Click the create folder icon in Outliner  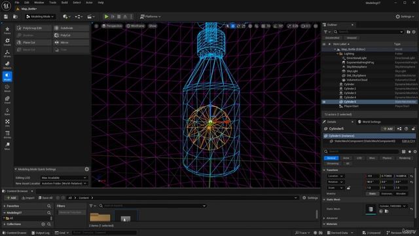coord(409,32)
